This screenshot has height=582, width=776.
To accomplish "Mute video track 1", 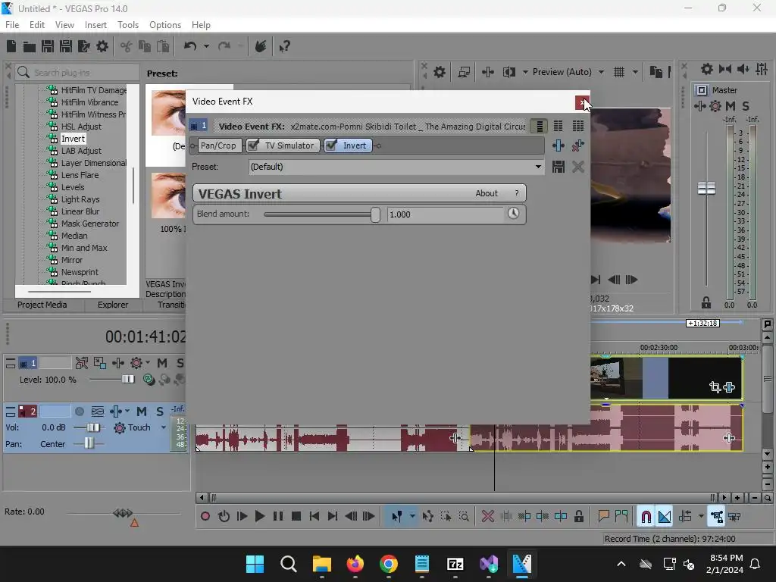I will click(162, 363).
